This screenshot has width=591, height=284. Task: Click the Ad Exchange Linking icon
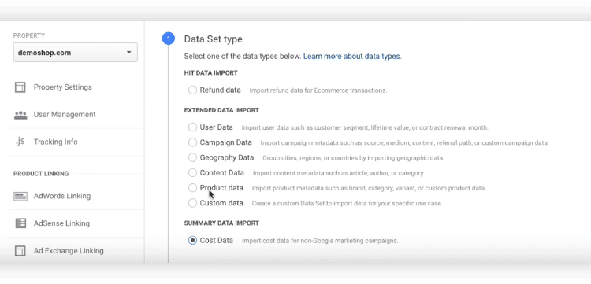[20, 250]
